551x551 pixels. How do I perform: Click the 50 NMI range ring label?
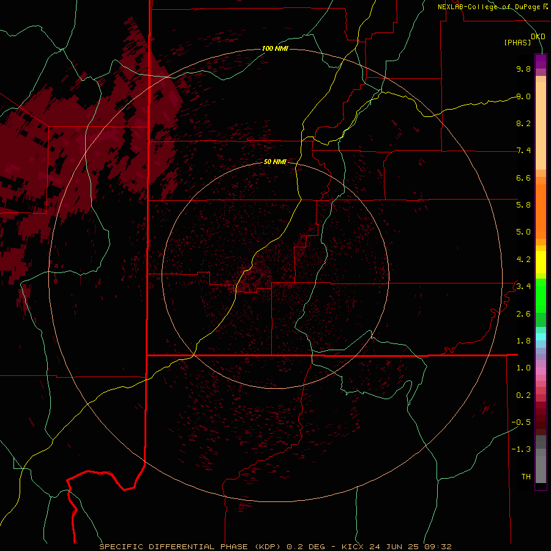tap(275, 162)
